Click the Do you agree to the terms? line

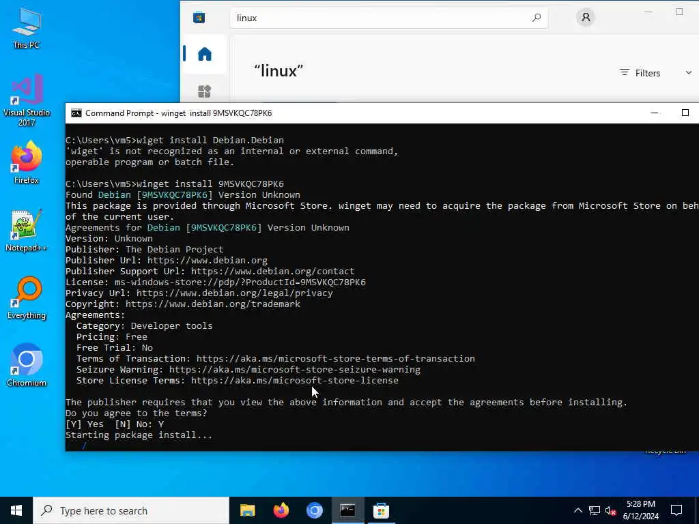[x=137, y=413]
